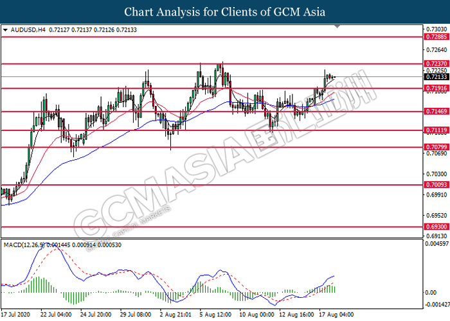Click the 0.70300 price scale value
The width and height of the screenshot is (450, 321).
pos(437,174)
